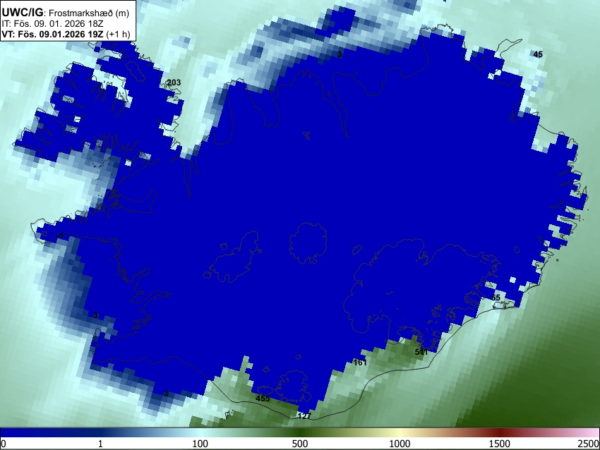The image size is (600, 450).
Task: Click the color scale label 2500
Action: pyautogui.click(x=589, y=444)
